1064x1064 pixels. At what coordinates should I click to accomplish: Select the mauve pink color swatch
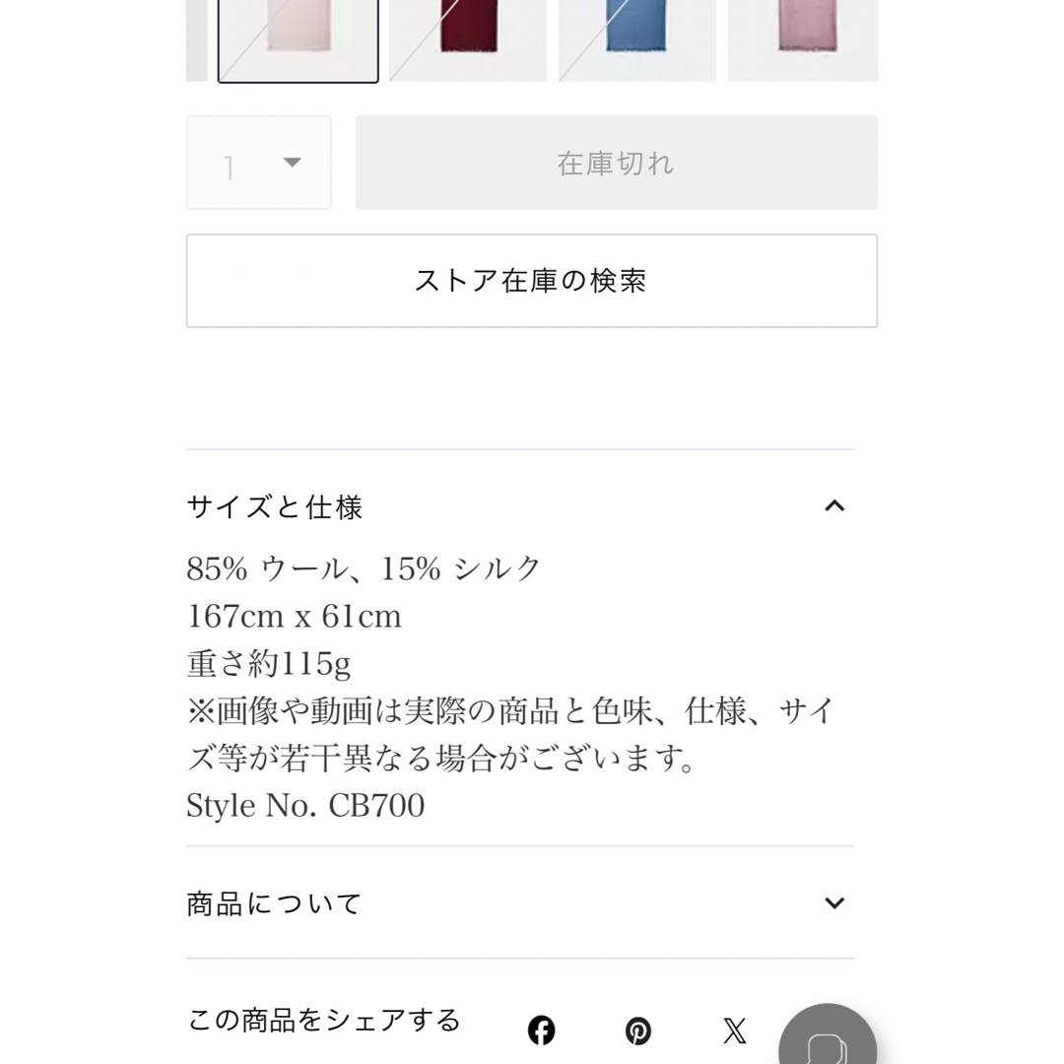coord(803,40)
